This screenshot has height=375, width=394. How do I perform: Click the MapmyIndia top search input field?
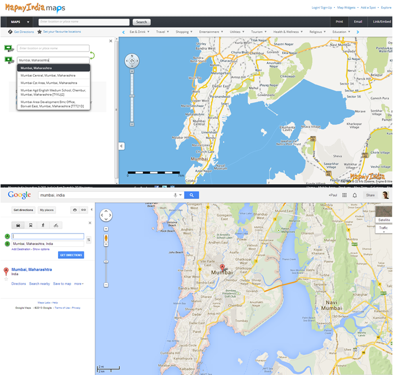(x=84, y=22)
